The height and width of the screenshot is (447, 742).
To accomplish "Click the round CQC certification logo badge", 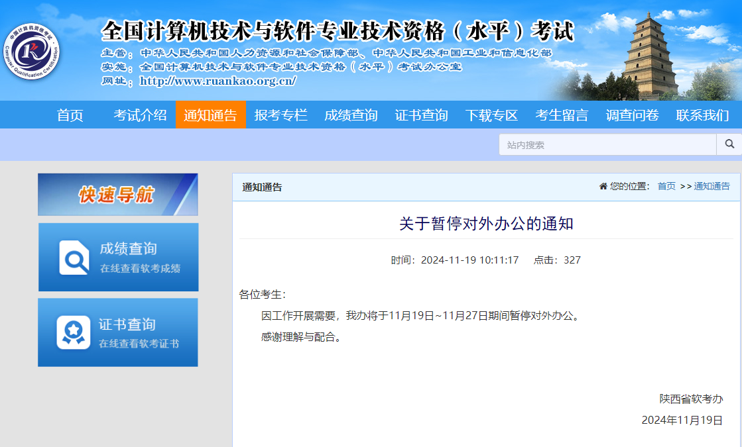I will [x=34, y=50].
